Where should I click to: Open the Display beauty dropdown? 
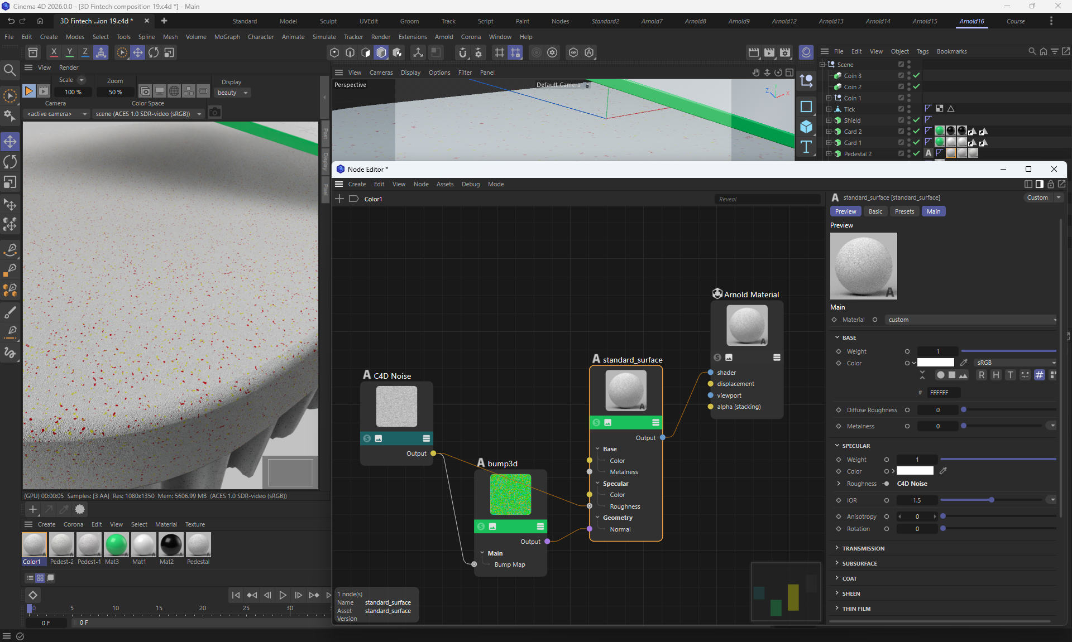coord(233,93)
